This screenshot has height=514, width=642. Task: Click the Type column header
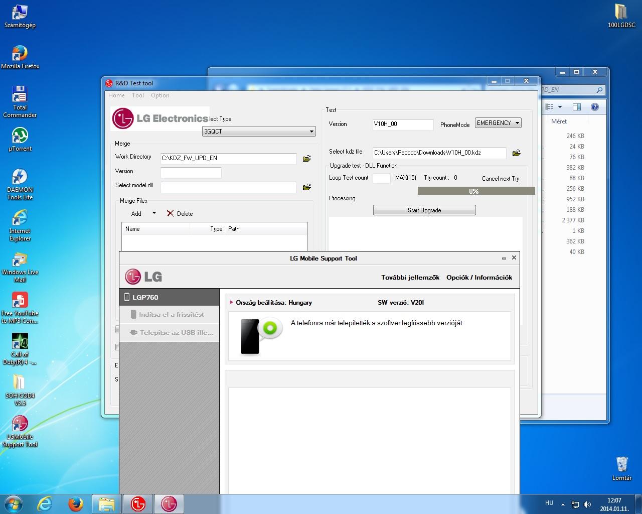tap(208, 229)
